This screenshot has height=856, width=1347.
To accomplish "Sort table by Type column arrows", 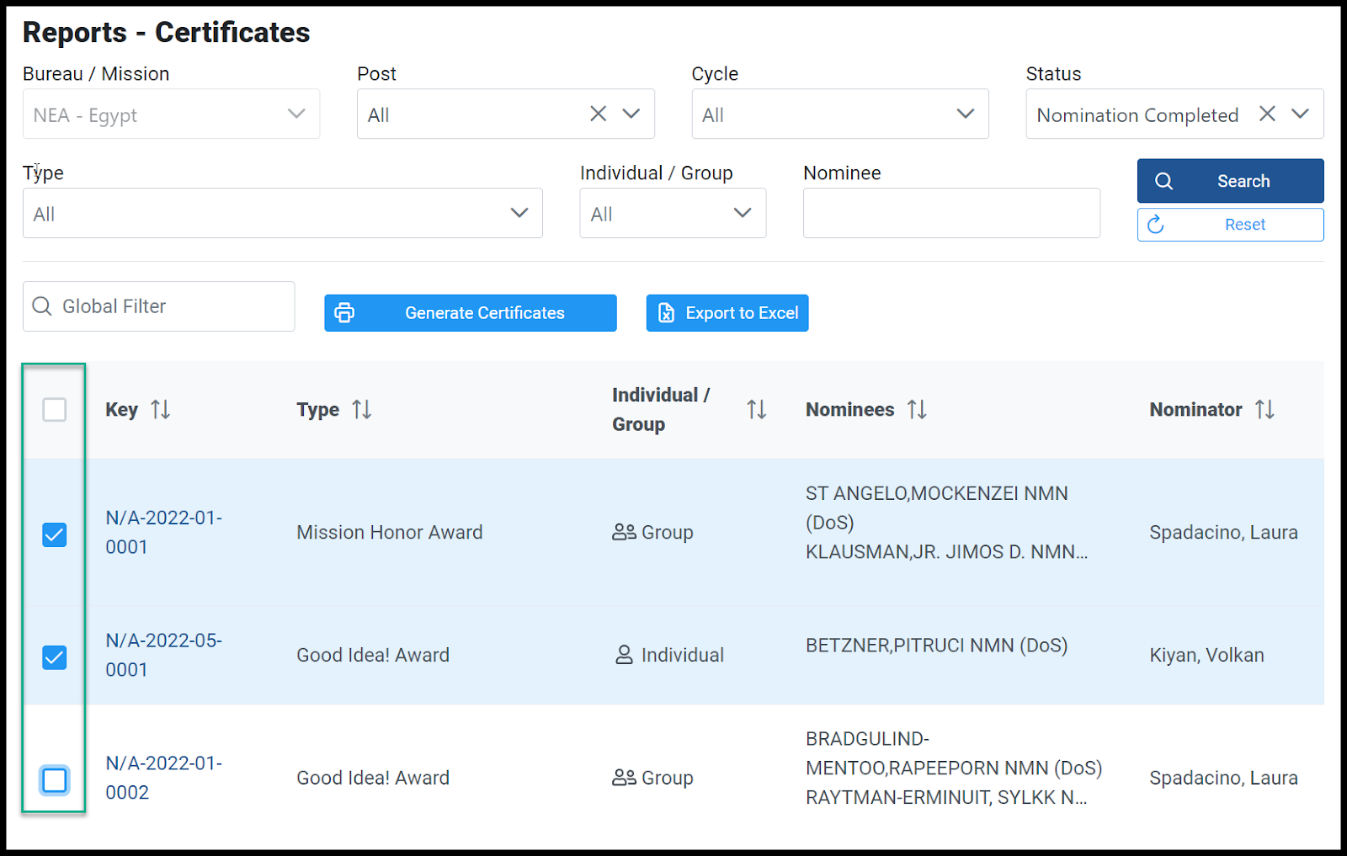I will [x=362, y=410].
